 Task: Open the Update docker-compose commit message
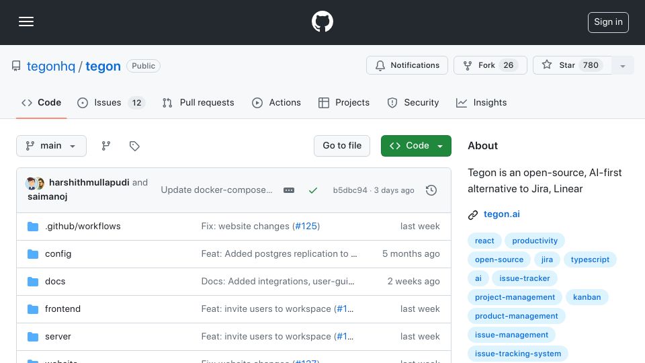(x=216, y=190)
